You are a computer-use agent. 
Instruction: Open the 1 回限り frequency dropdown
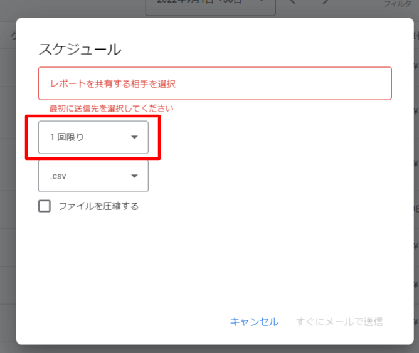coord(93,137)
